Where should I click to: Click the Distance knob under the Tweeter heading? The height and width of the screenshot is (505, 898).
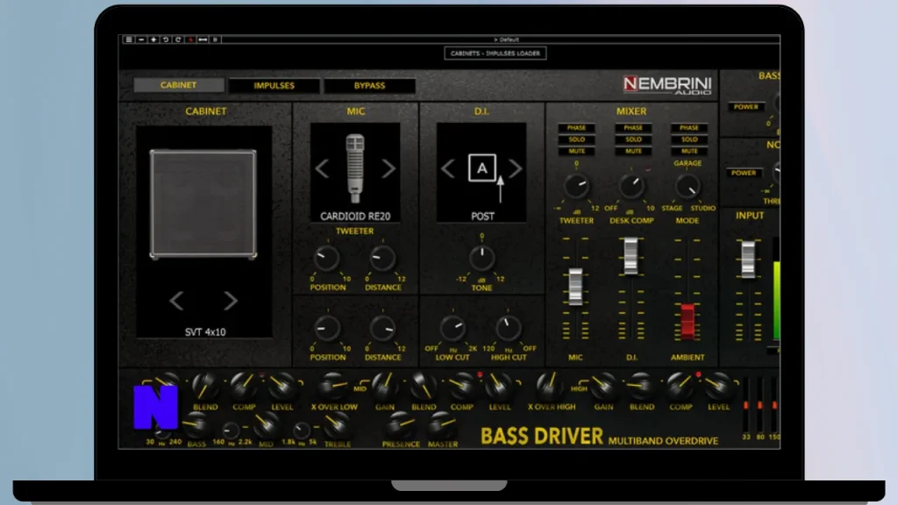[x=382, y=259]
